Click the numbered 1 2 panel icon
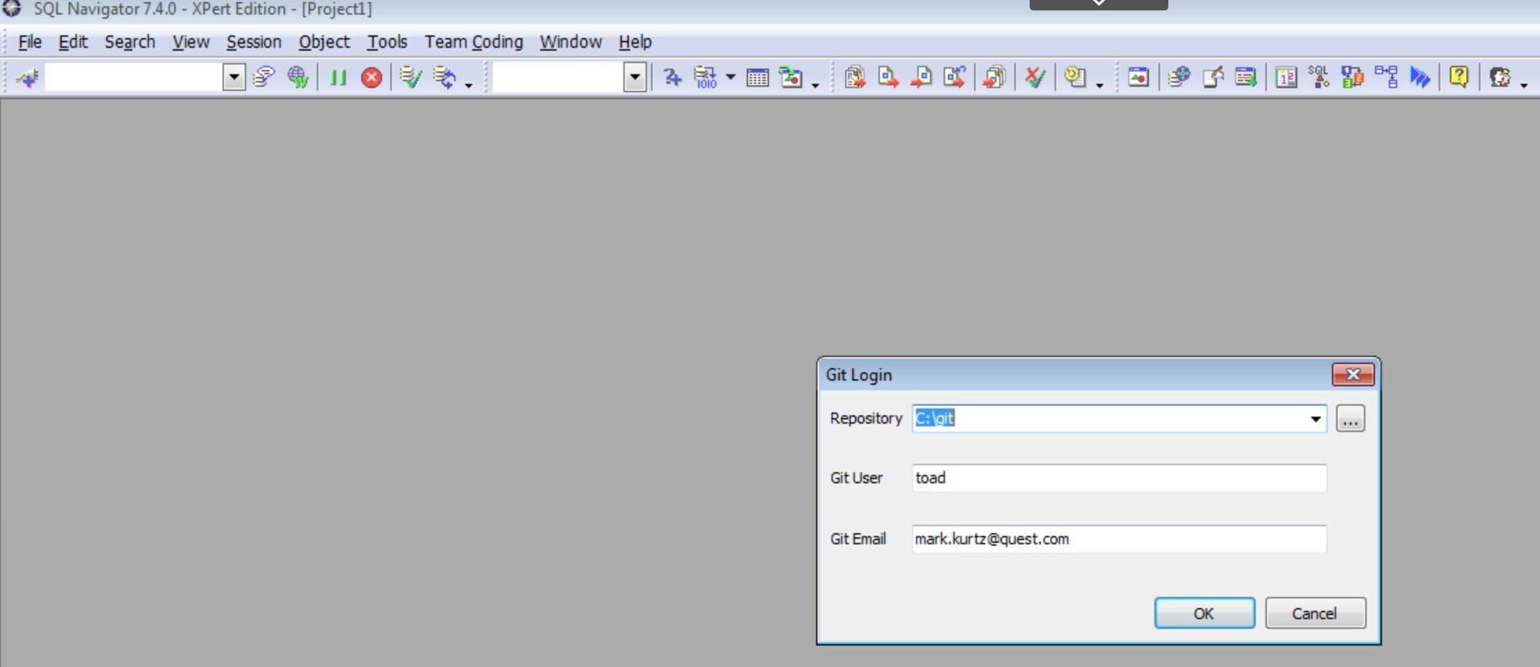The height and width of the screenshot is (667, 1540). 1286,77
